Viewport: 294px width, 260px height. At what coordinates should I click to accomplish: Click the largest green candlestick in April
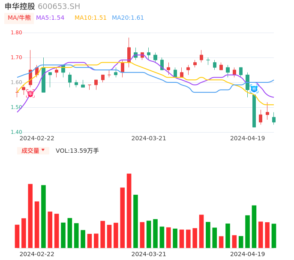click(254, 111)
